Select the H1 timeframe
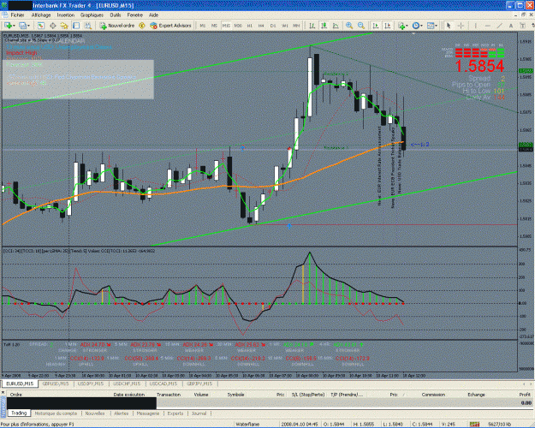This screenshot has width=535, height=428. (x=250, y=26)
